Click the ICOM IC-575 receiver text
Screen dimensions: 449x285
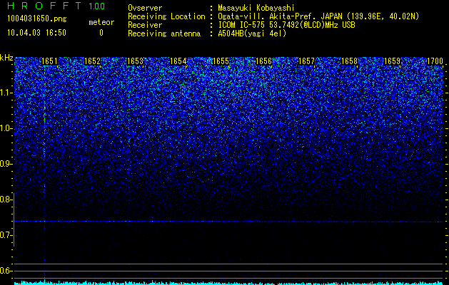[286, 25]
